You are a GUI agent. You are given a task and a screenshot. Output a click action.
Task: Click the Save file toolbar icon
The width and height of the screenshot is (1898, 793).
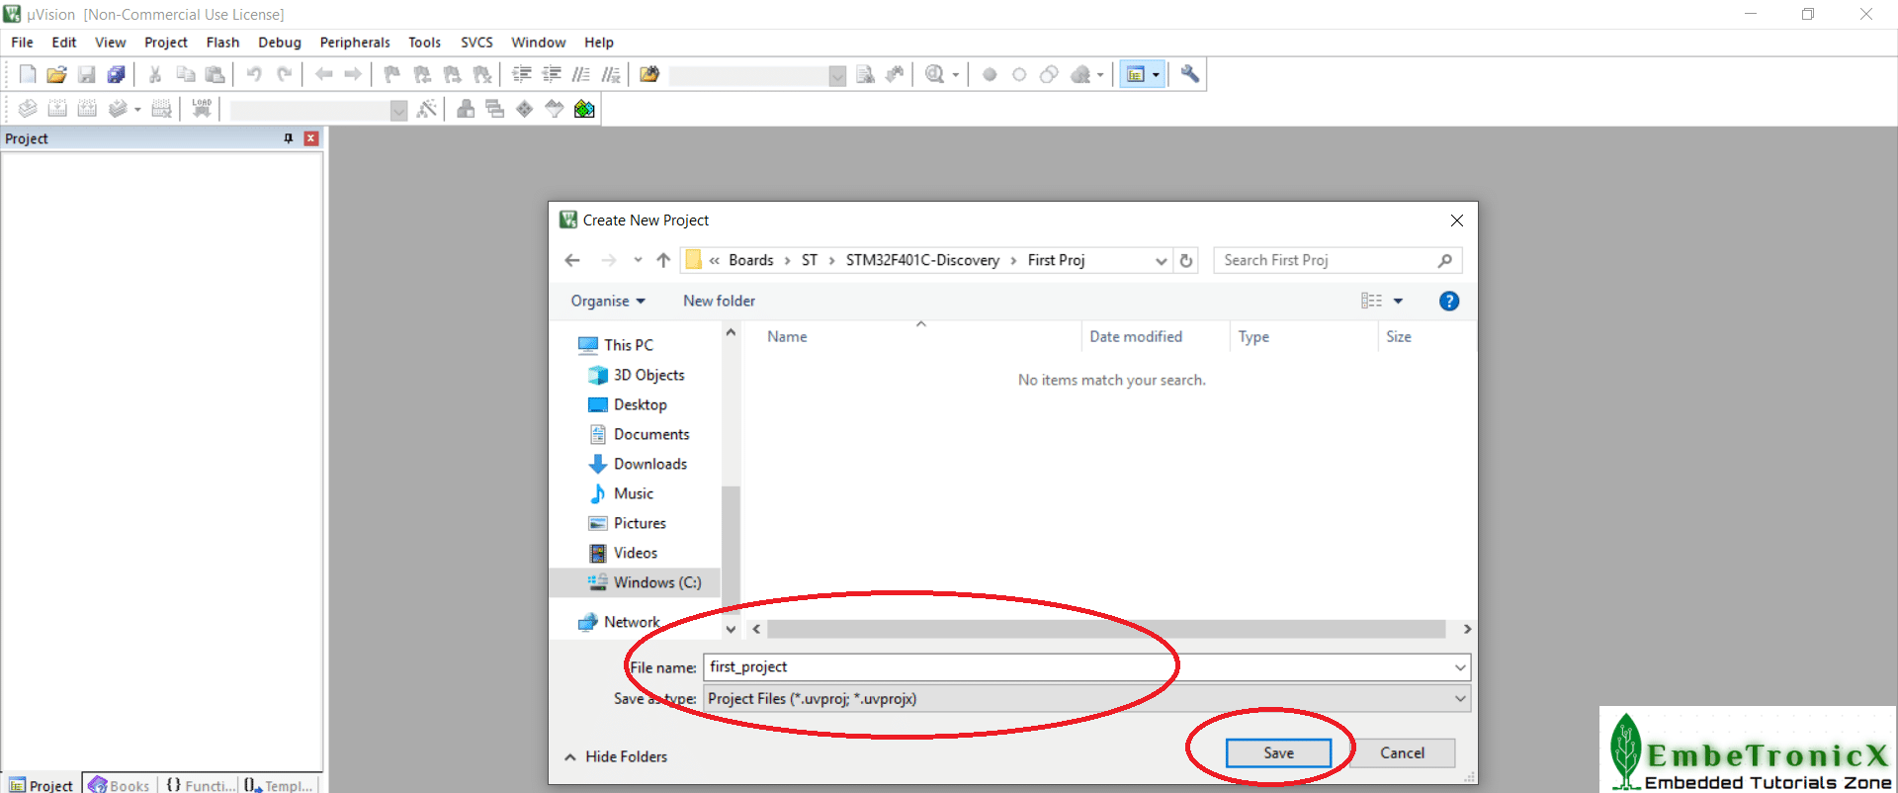coord(86,74)
